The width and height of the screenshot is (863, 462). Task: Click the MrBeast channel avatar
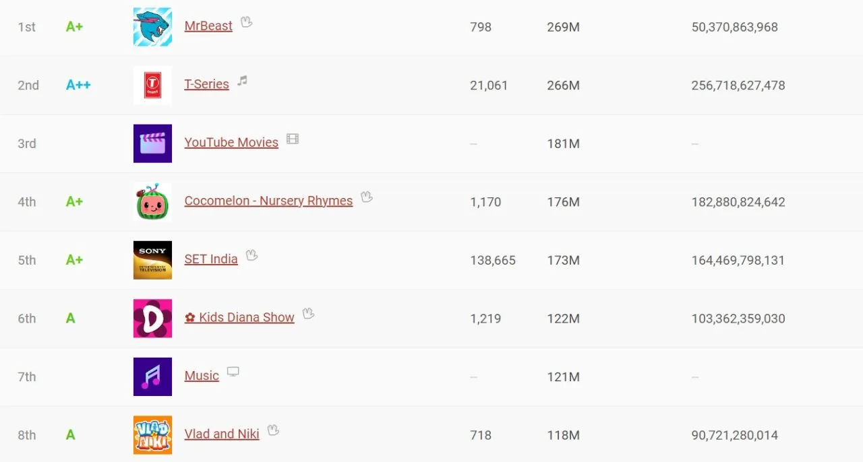(x=152, y=27)
